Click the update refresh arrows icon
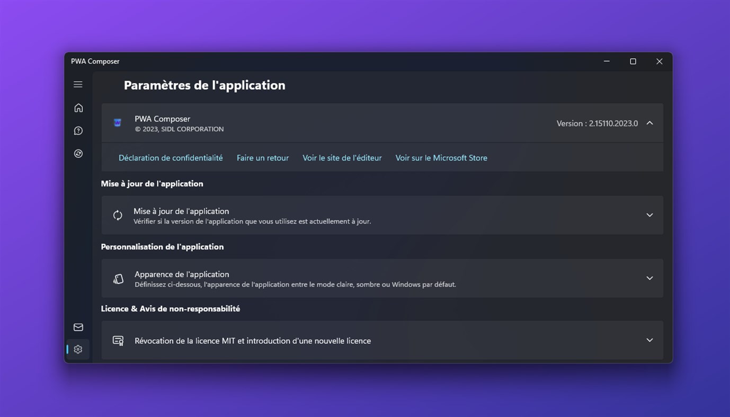Image resolution: width=730 pixels, height=417 pixels. pos(118,215)
